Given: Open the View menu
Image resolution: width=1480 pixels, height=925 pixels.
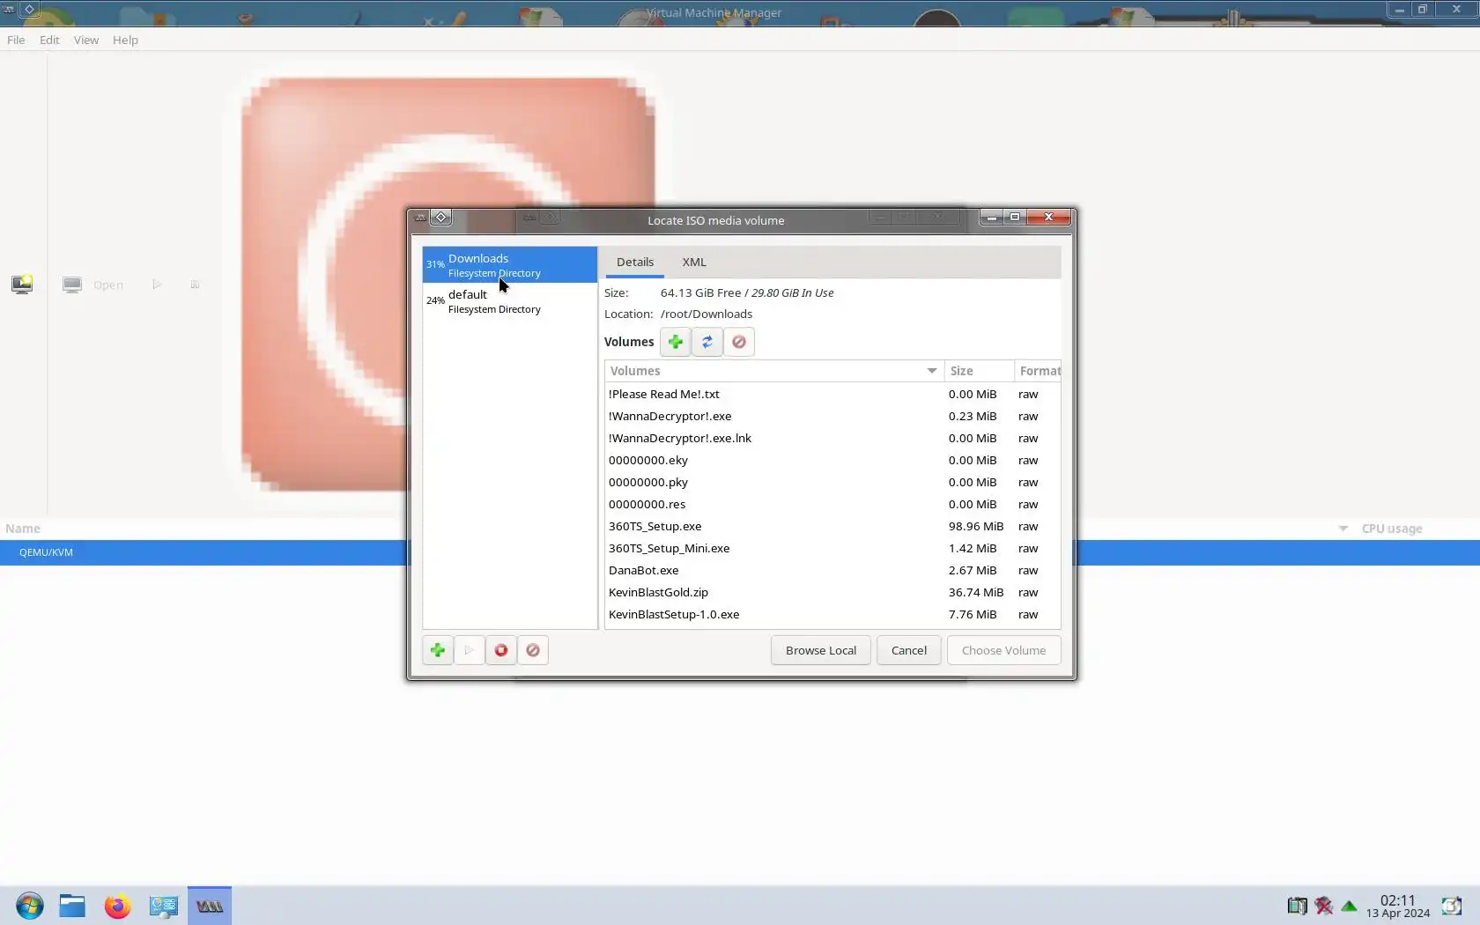Looking at the screenshot, I should coord(86,40).
